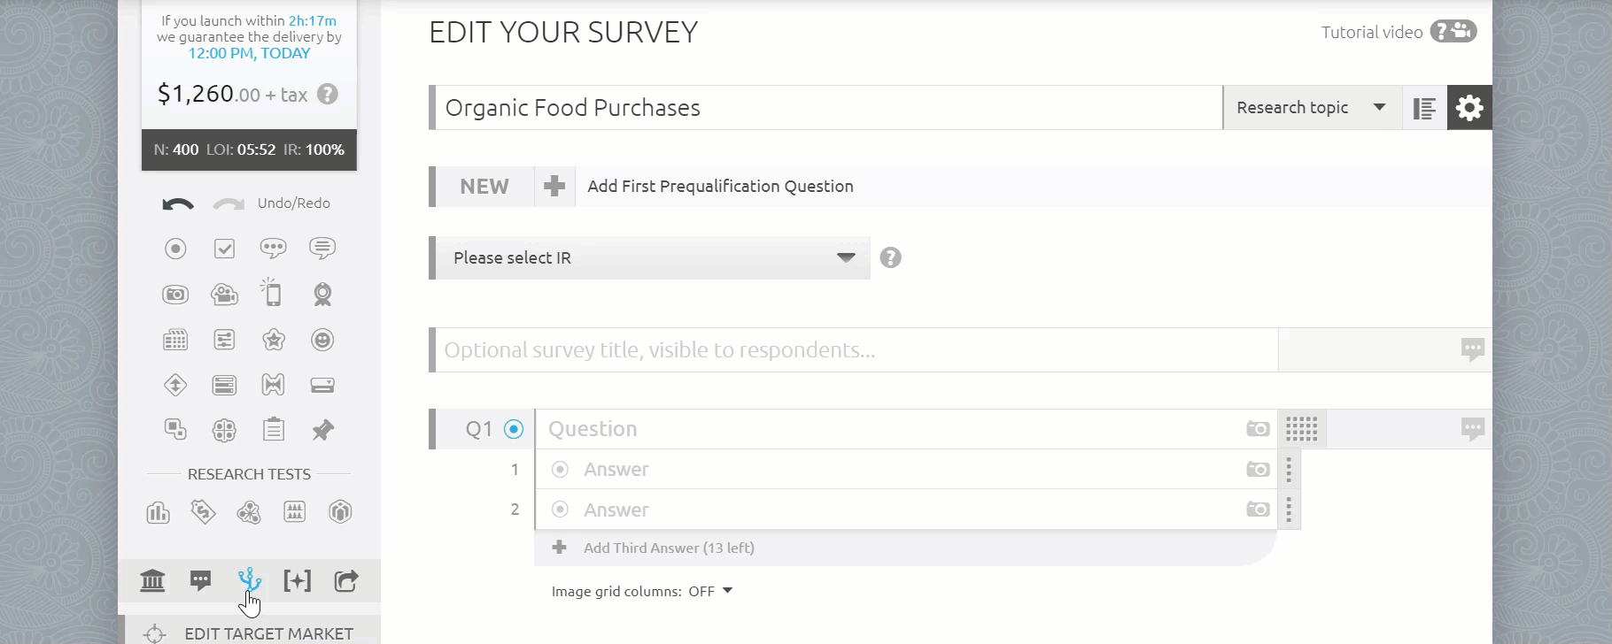Add a star rating question type
Screen dimensions: 1612x644
[273, 340]
